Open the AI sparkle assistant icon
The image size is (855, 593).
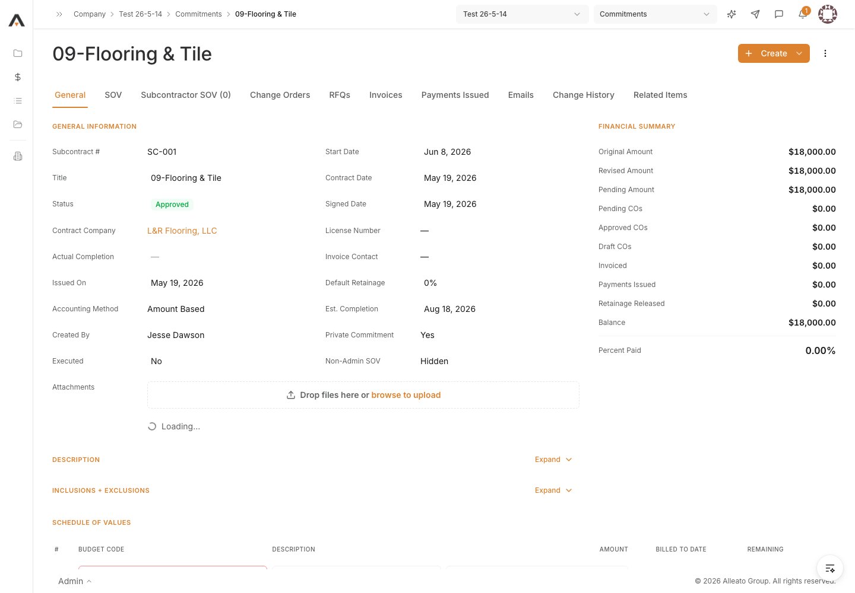click(x=731, y=14)
